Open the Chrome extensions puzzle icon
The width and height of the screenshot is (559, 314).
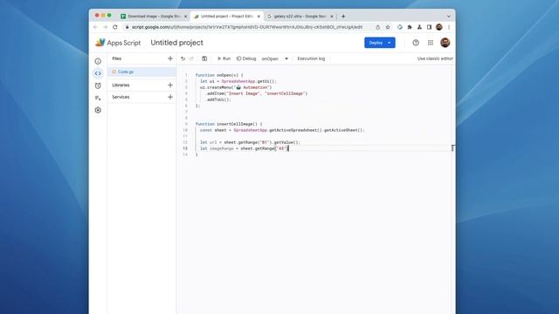pos(410,27)
